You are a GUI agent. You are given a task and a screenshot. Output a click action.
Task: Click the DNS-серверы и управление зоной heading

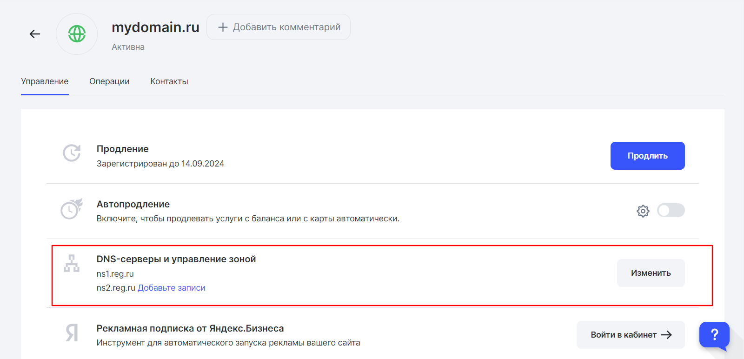176,259
